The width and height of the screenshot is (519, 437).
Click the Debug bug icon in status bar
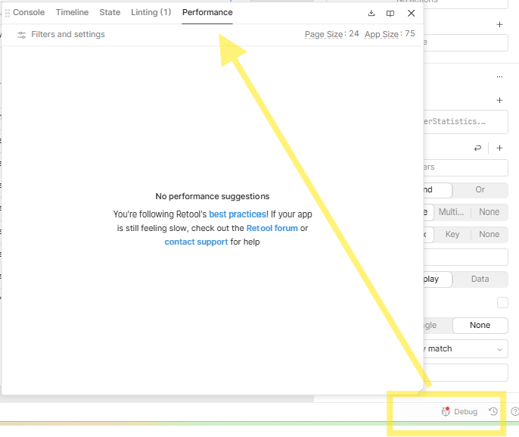tap(446, 411)
